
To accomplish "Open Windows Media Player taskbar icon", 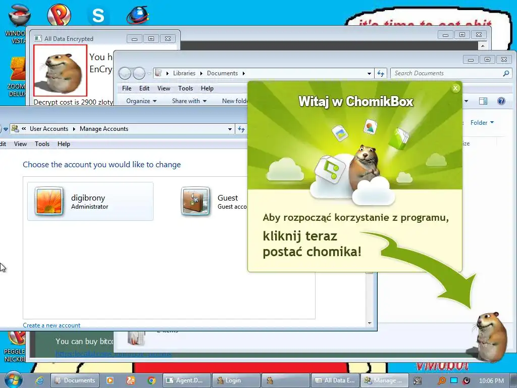I will pos(110,380).
